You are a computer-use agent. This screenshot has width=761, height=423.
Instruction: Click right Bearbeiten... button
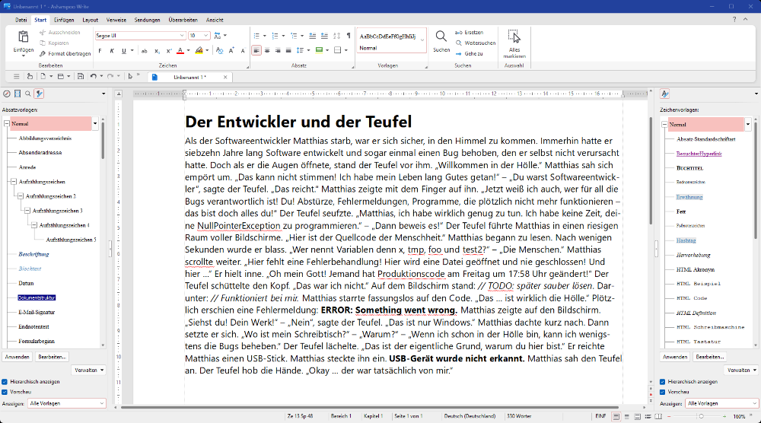tap(709, 357)
